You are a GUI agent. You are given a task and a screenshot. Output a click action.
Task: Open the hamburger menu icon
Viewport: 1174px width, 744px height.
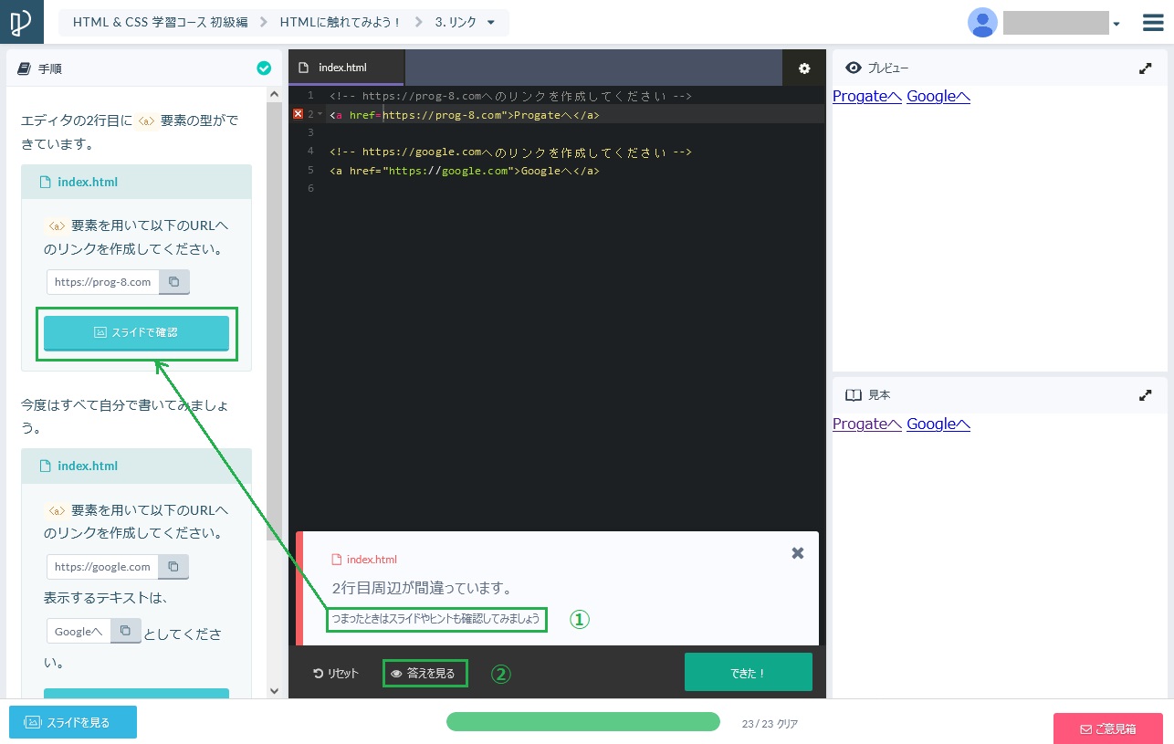point(1153,23)
